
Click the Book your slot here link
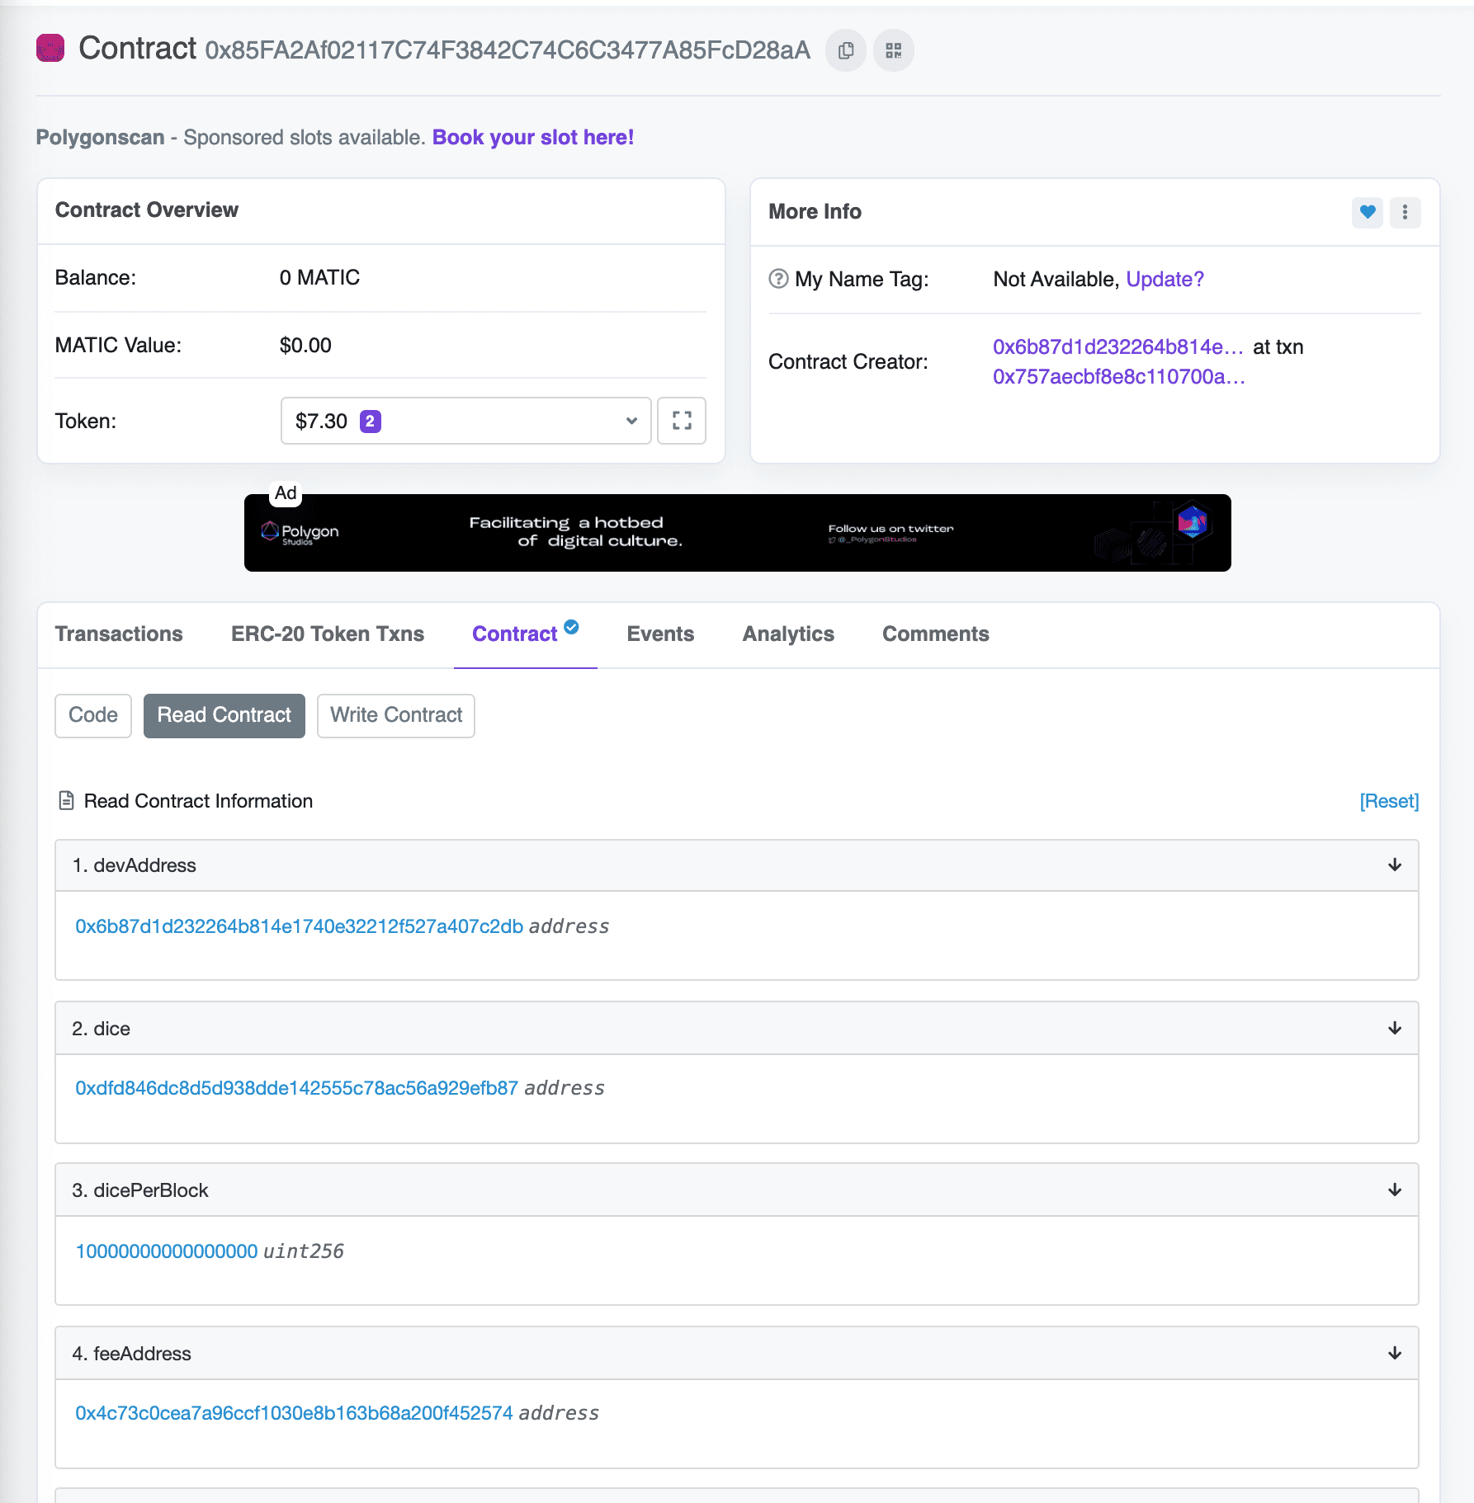532,138
